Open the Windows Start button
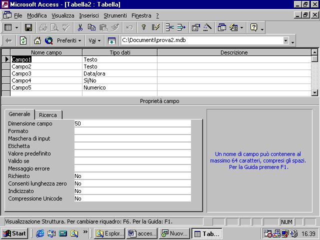320x240 pixels. click(14, 233)
